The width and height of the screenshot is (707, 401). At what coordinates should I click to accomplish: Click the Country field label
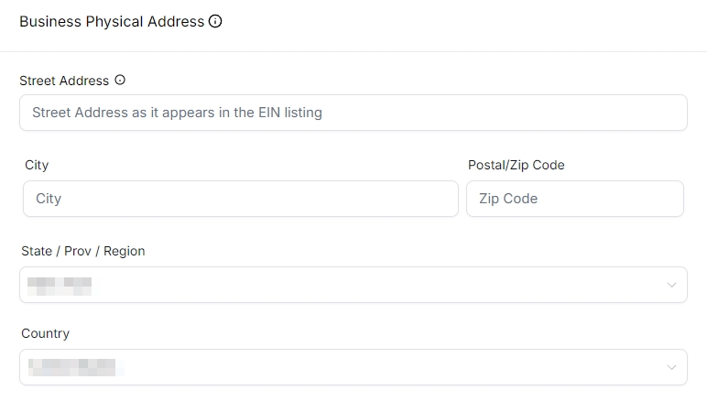coord(45,333)
